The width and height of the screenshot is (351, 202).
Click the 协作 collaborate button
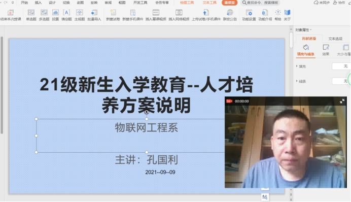click(339, 3)
